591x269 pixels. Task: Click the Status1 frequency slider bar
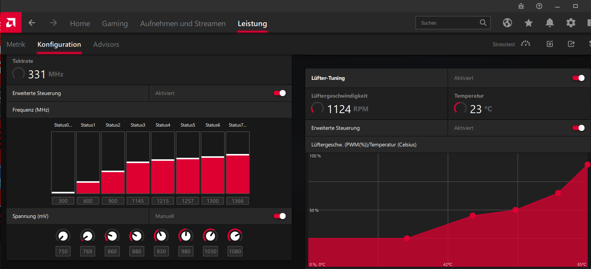coord(88,163)
